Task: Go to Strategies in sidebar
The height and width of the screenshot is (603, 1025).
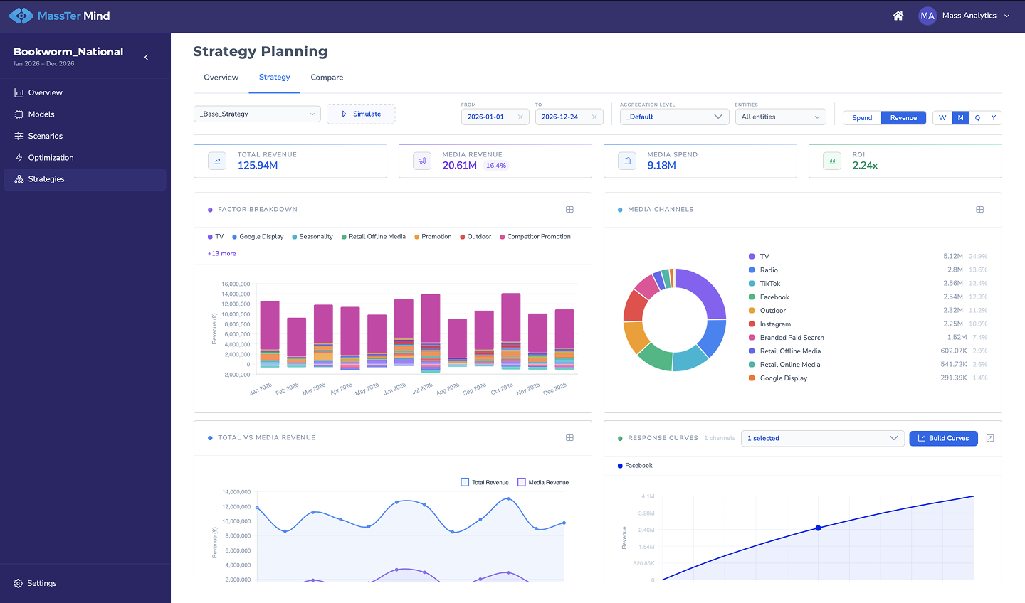Action: (x=85, y=179)
